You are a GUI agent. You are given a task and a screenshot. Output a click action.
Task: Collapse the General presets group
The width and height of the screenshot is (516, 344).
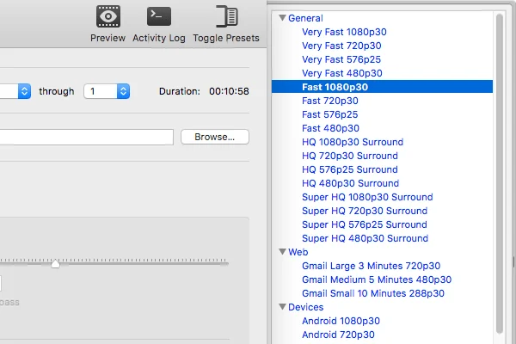(282, 18)
